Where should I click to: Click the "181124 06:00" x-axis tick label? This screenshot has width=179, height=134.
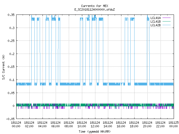coord(55,125)
